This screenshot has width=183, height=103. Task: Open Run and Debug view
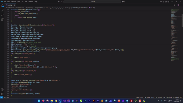(x=2, y=15)
